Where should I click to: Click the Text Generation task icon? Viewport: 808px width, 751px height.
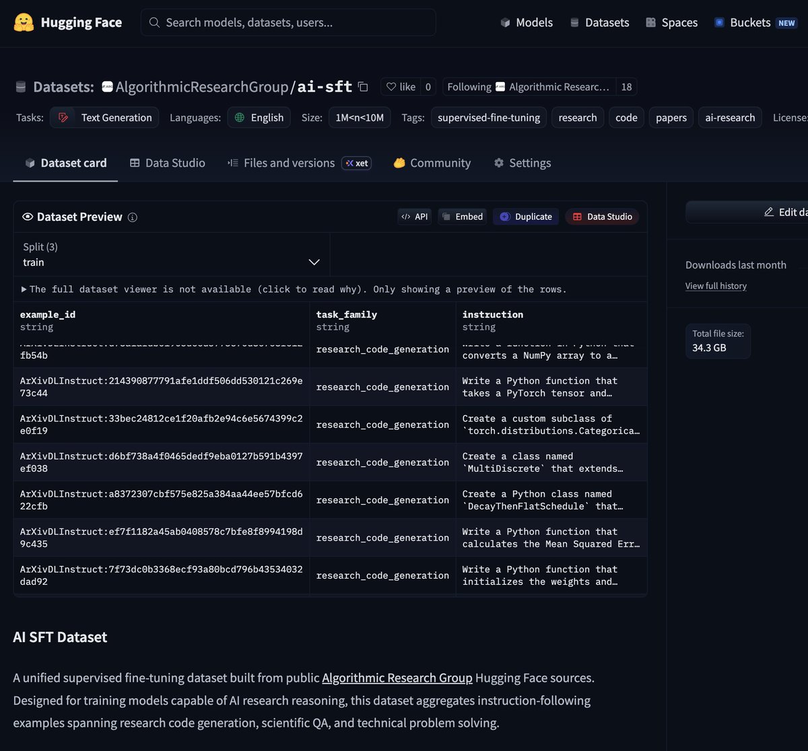64,117
